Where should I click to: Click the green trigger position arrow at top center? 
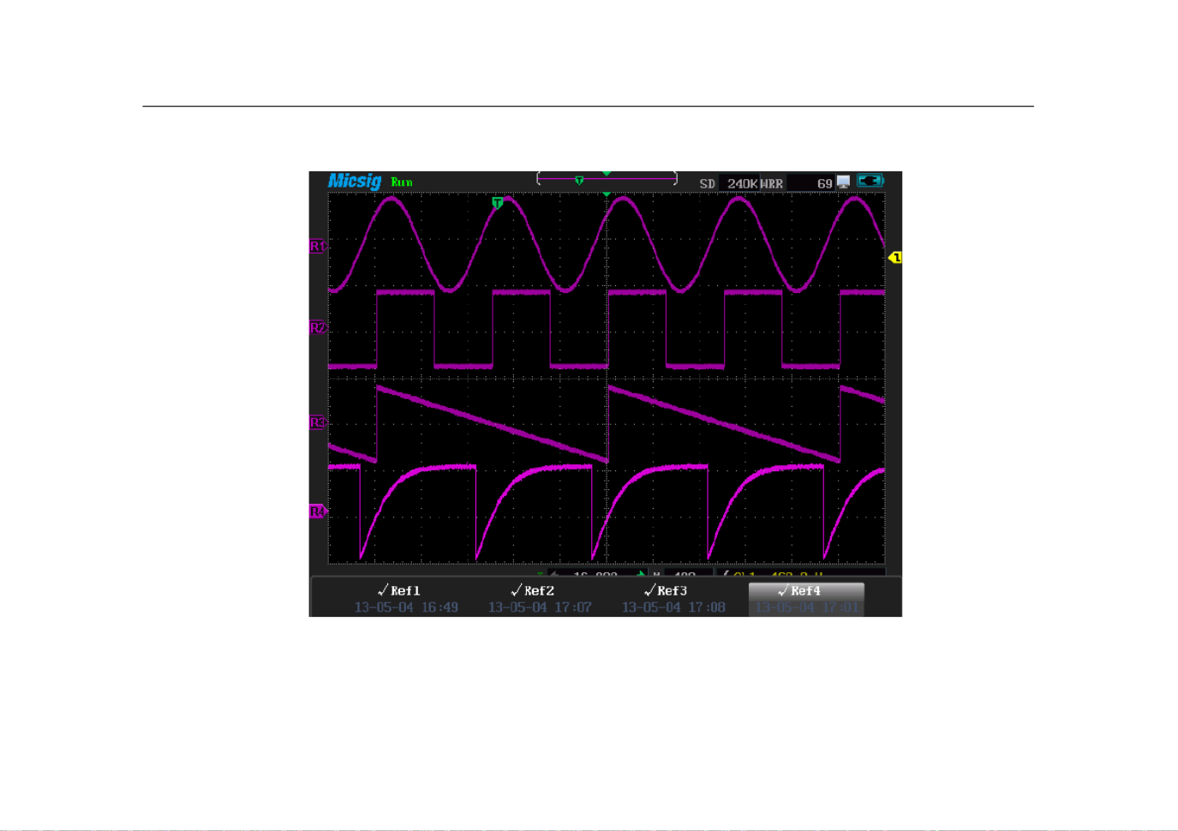pyautogui.click(x=607, y=174)
